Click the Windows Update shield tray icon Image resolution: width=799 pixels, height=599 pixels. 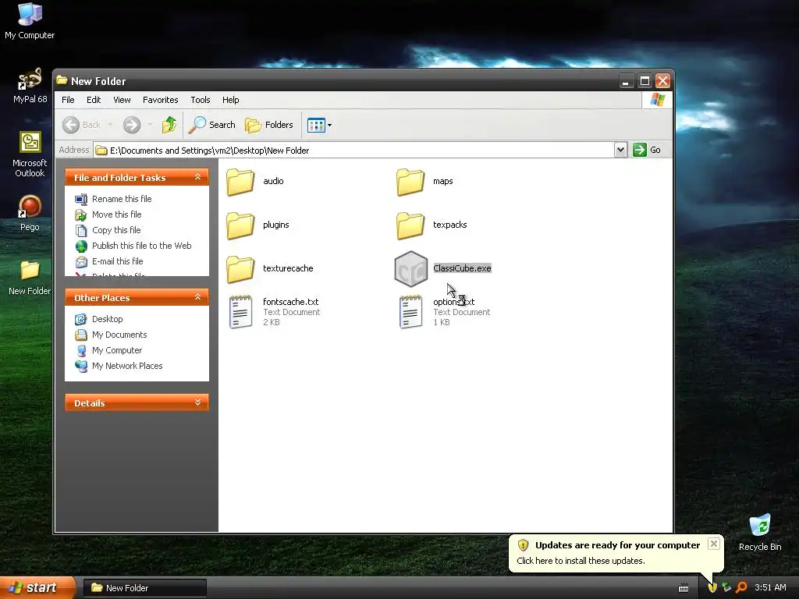712,587
